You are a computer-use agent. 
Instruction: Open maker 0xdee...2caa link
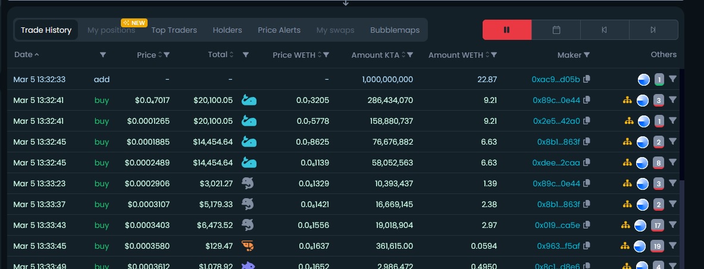[x=556, y=163]
